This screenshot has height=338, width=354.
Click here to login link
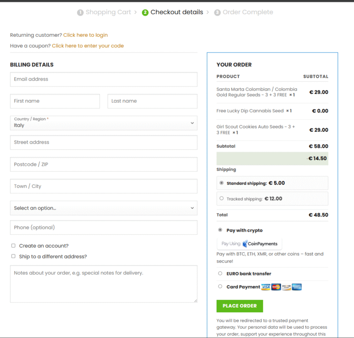85,35
